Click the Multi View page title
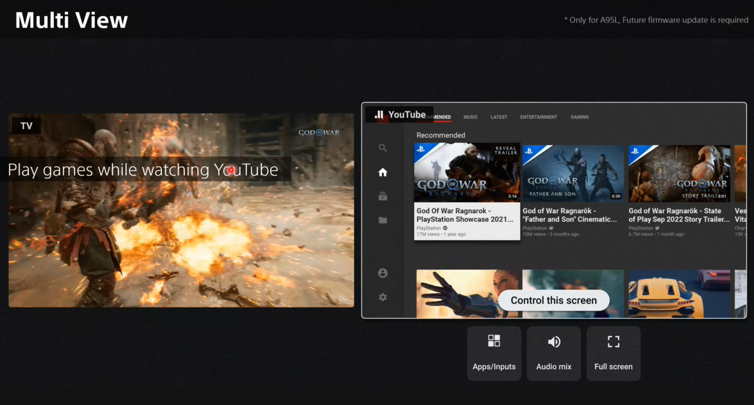Viewport: 754px width, 405px height. (x=71, y=20)
